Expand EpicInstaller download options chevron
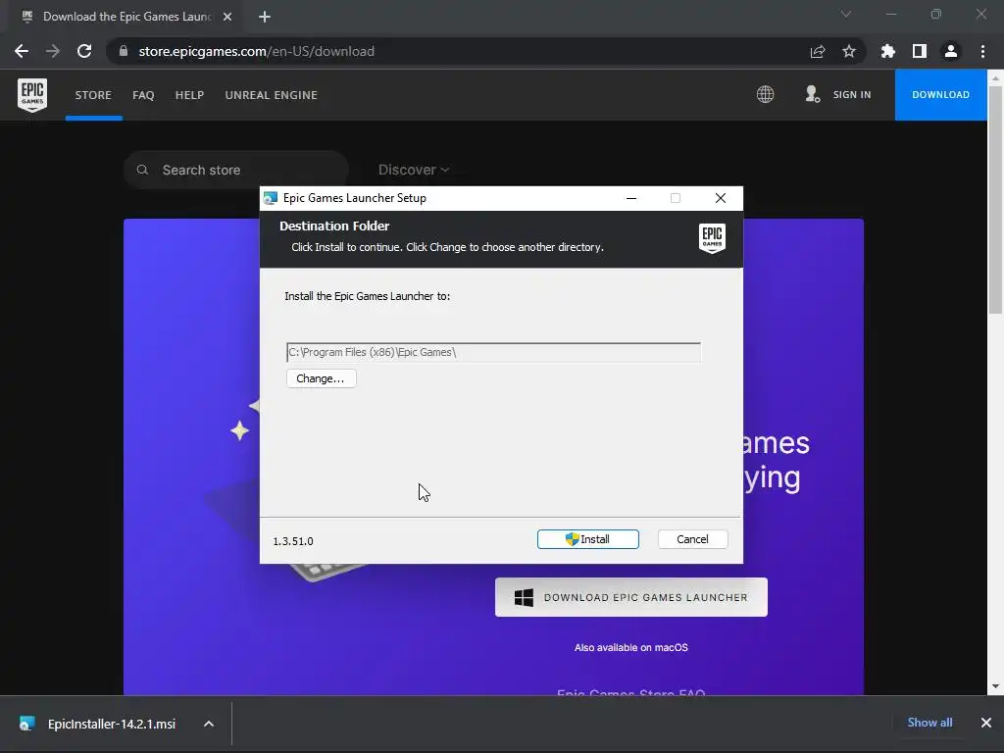This screenshot has height=753, width=1004. [x=209, y=724]
